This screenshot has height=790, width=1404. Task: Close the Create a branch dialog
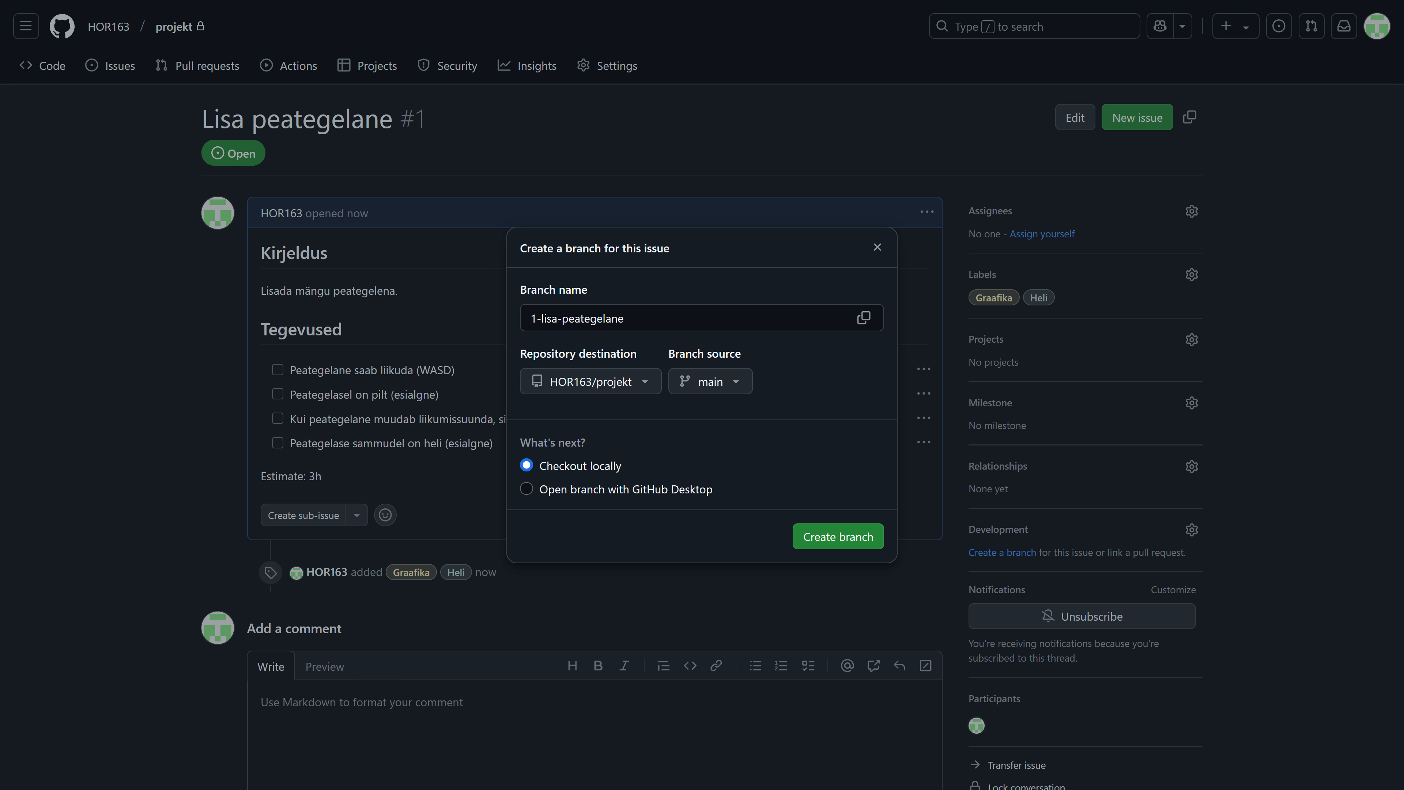pyautogui.click(x=877, y=248)
